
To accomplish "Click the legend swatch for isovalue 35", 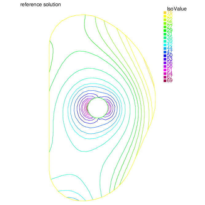I will coord(165,38).
